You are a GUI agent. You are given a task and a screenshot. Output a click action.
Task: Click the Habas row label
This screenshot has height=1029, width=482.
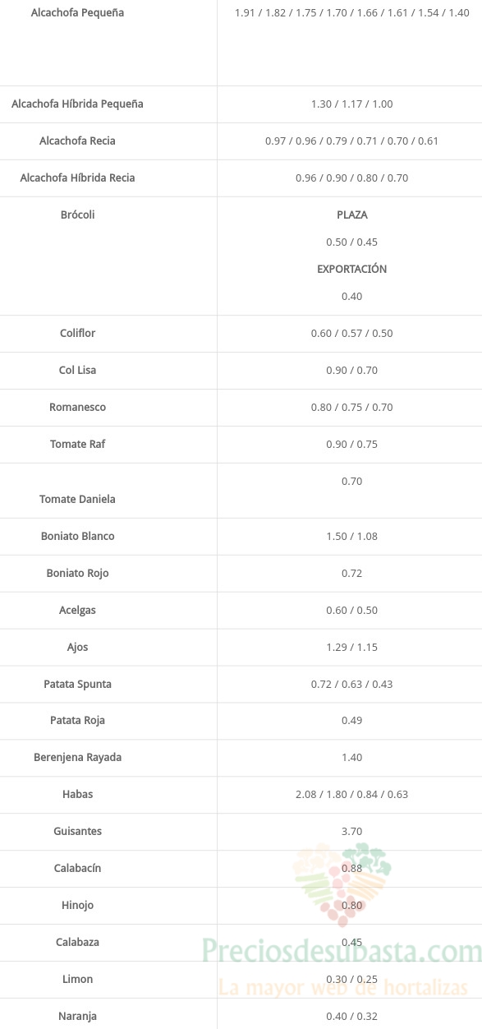click(x=77, y=794)
